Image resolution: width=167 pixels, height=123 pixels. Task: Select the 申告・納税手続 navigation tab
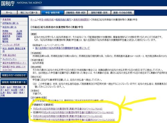click(x=52, y=13)
